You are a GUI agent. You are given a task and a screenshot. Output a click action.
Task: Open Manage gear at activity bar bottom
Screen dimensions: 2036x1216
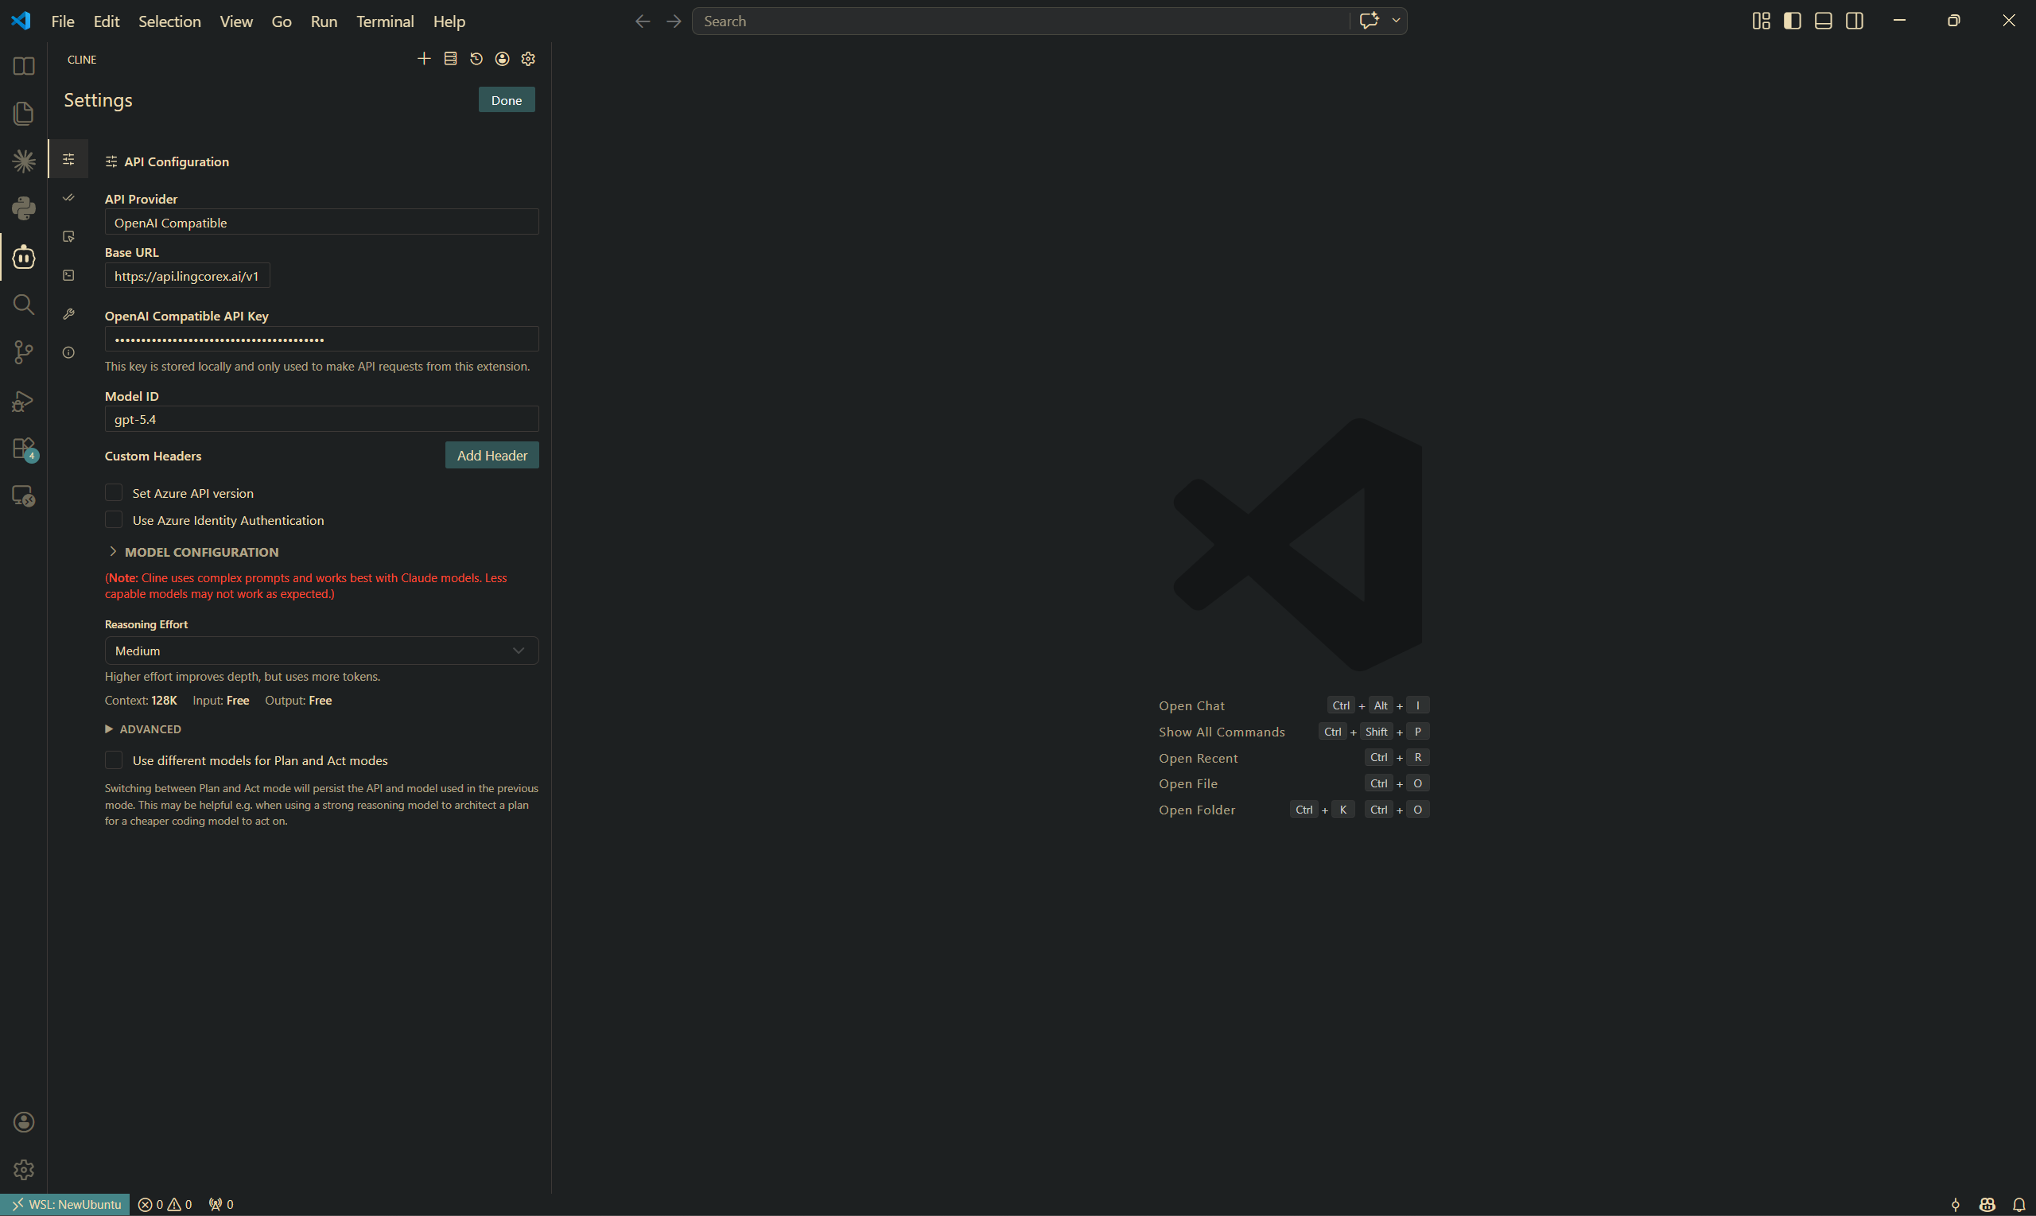24,1169
